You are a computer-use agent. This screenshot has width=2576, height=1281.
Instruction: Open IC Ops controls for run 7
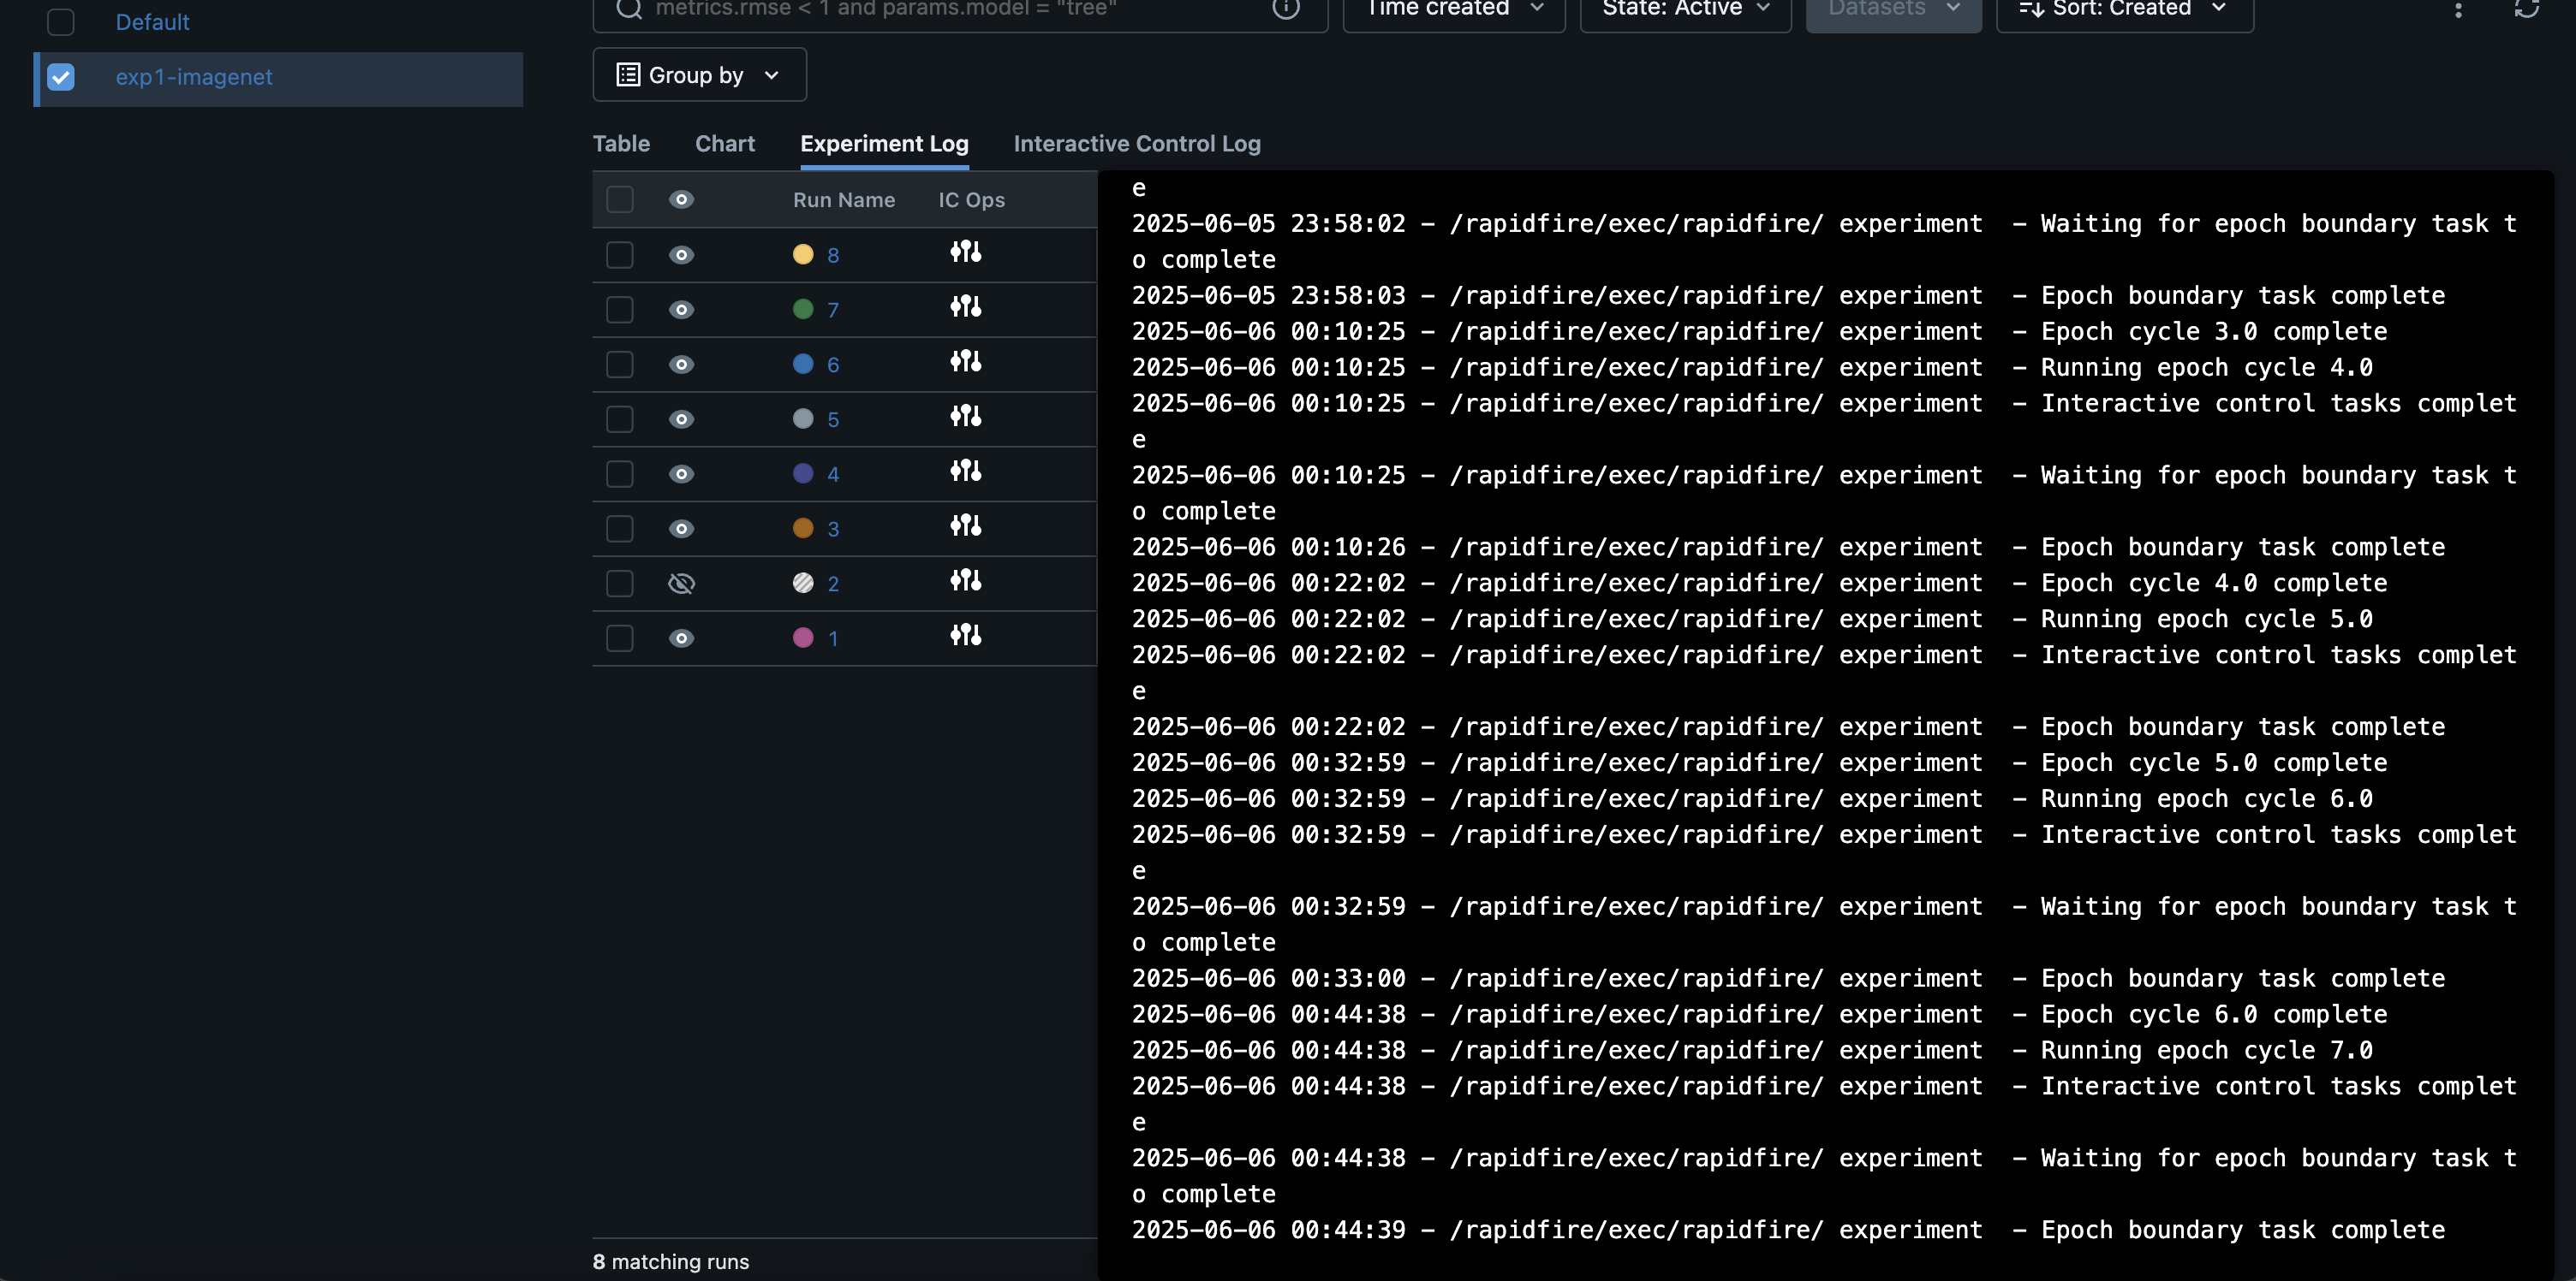(965, 308)
